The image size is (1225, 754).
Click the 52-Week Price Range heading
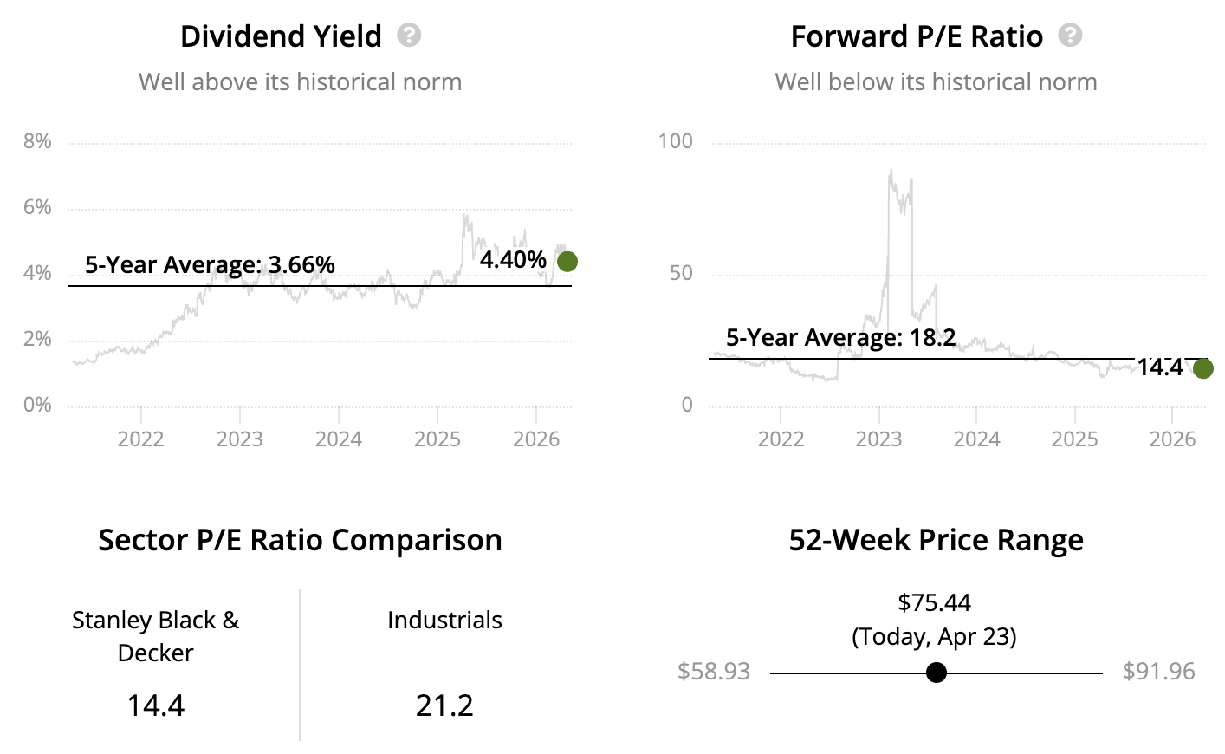tap(936, 540)
